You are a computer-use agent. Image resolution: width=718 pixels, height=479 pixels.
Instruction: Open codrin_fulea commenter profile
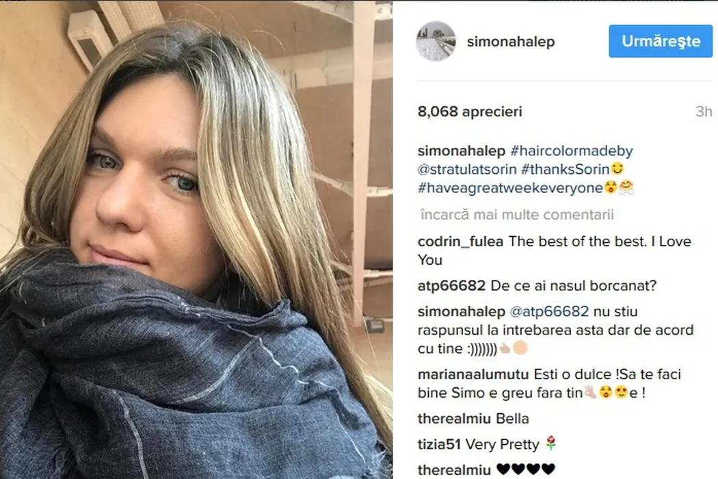[x=460, y=241]
